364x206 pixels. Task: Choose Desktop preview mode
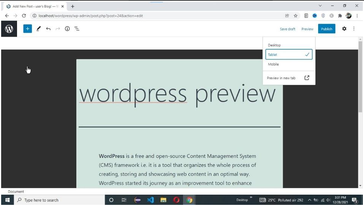click(x=289, y=45)
